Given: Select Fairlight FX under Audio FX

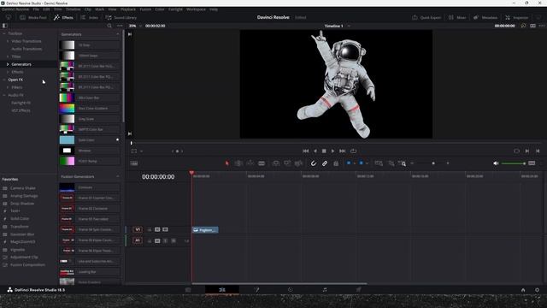Looking at the screenshot, I should click(21, 103).
